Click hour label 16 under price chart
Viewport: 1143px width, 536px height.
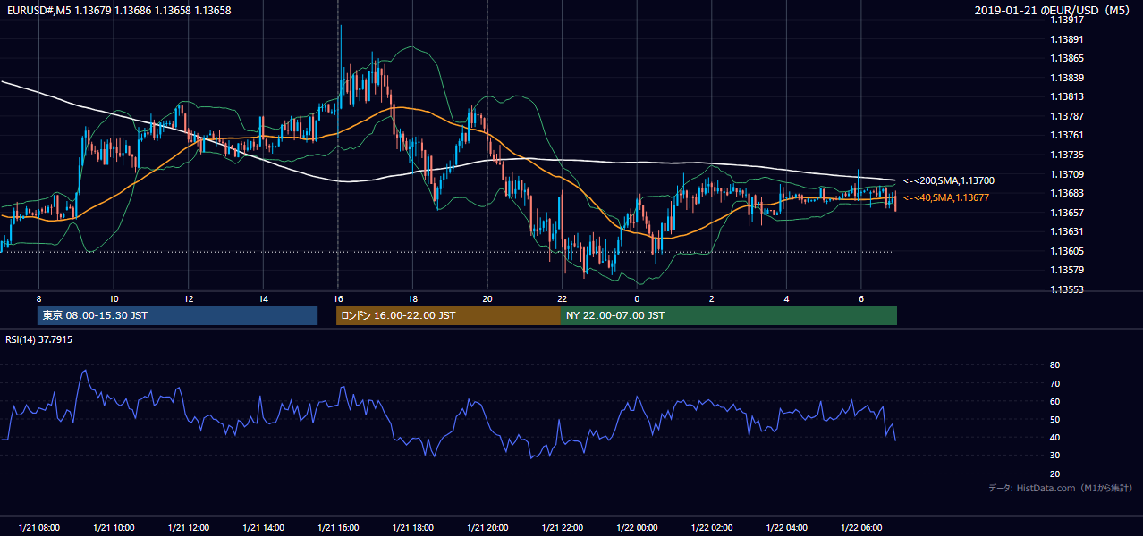point(338,298)
